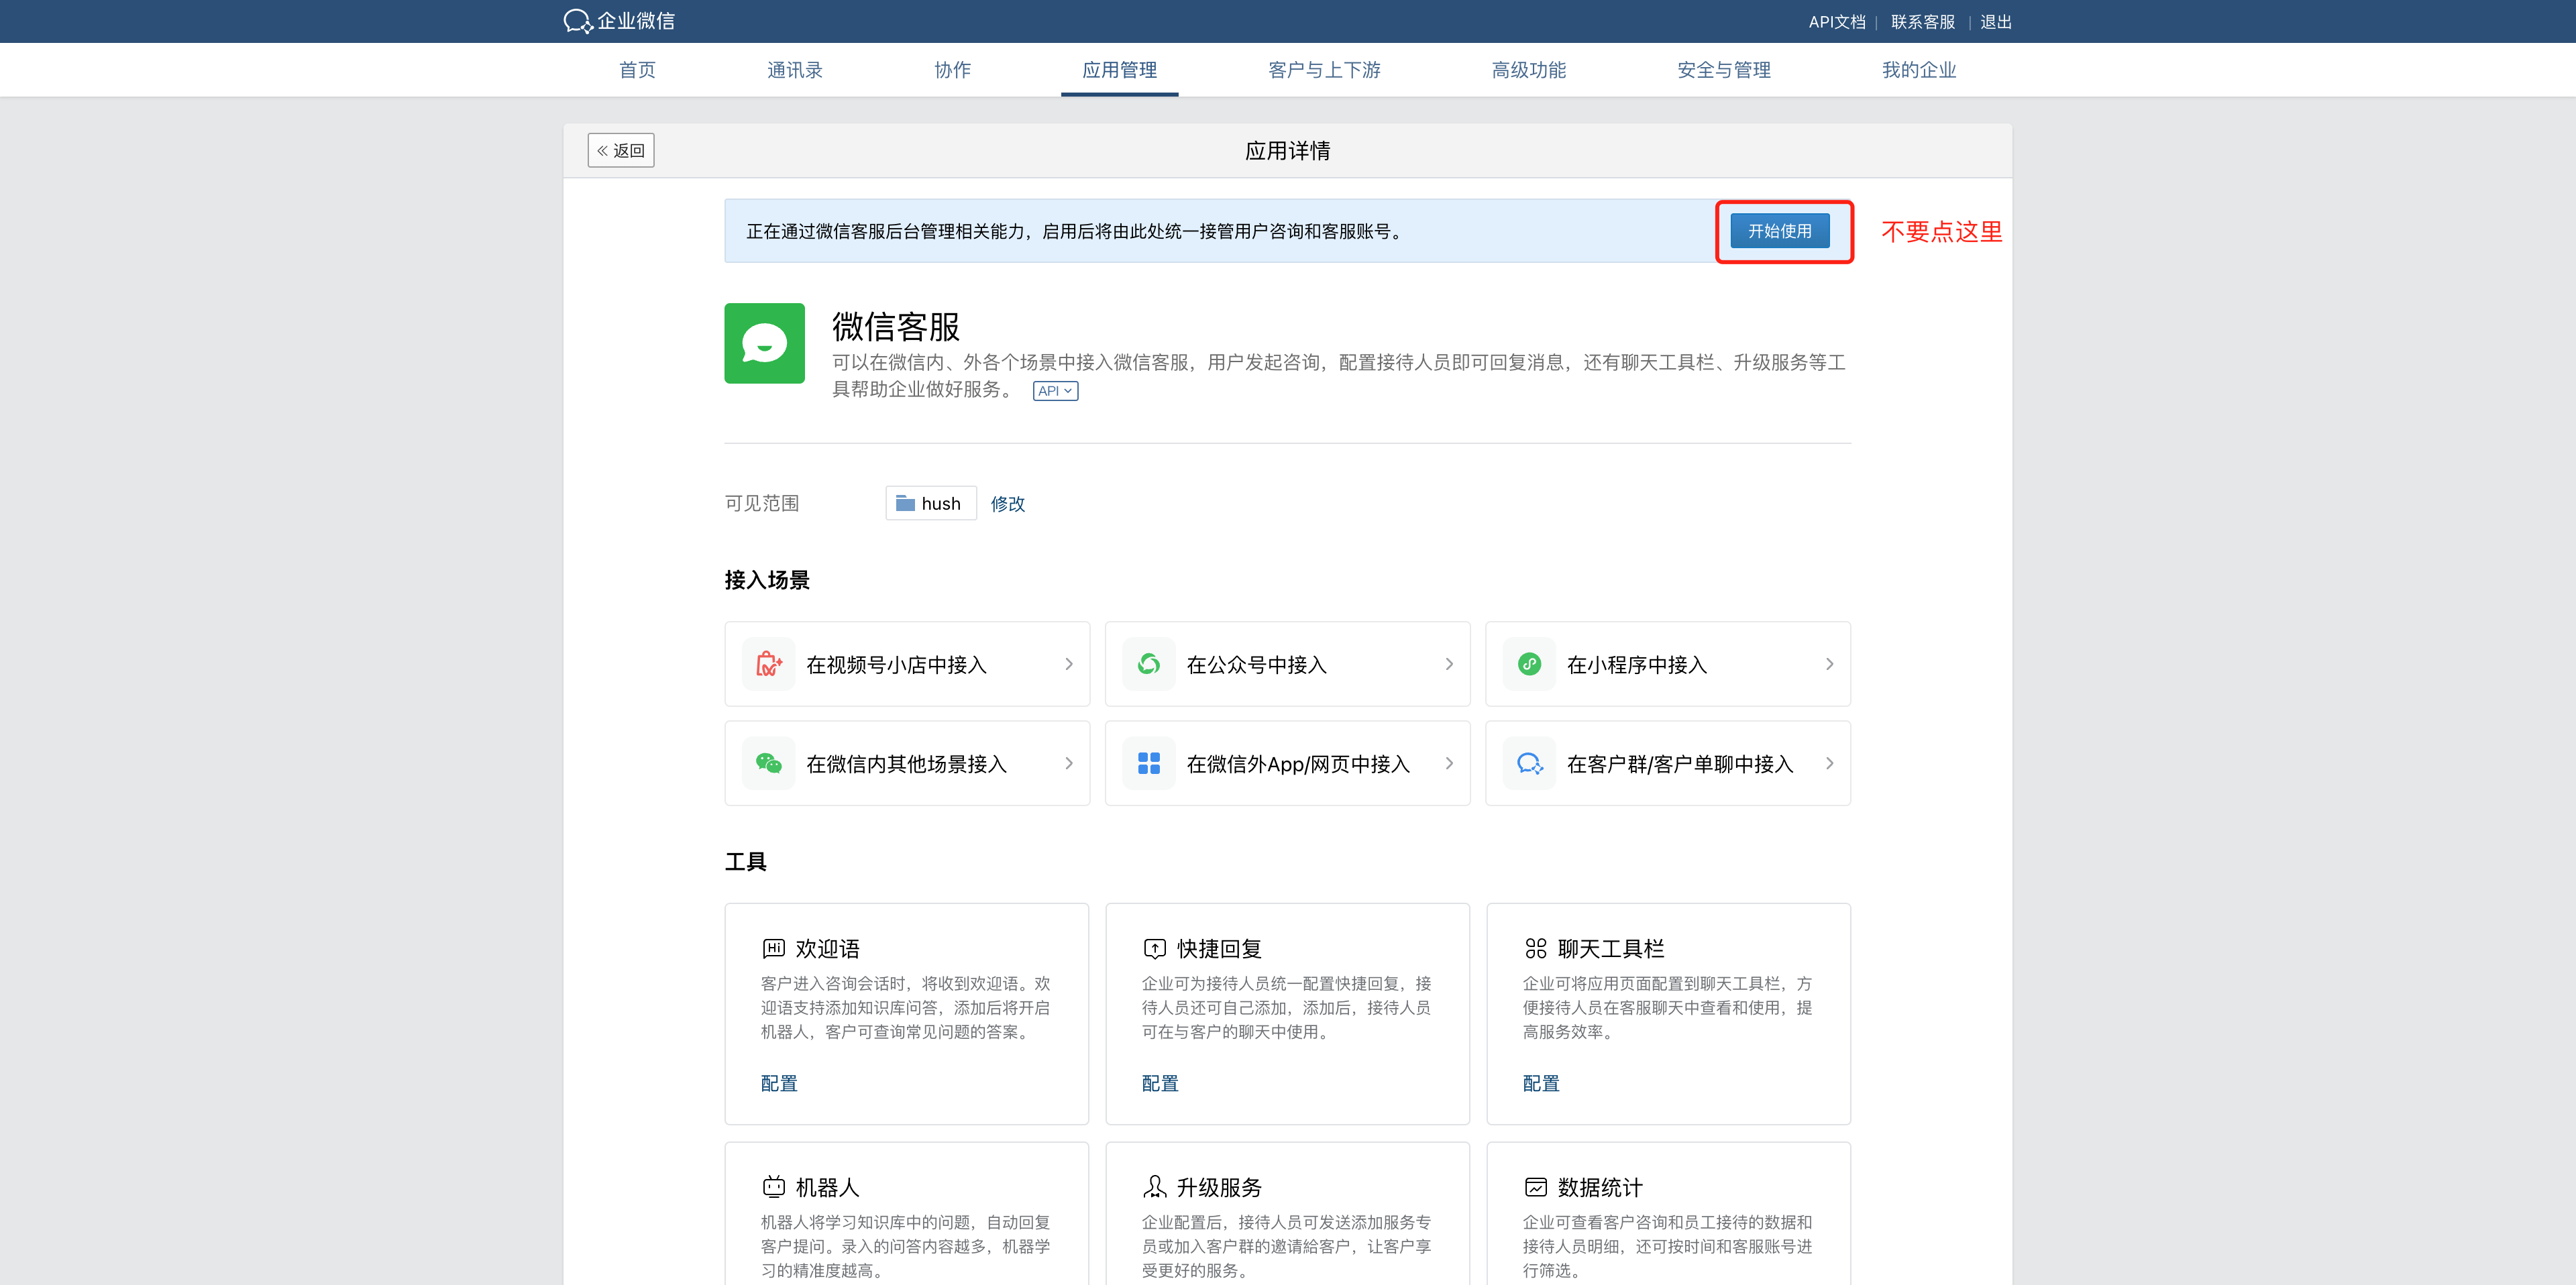This screenshot has height=1285, width=2576.
Task: Click the person icon beside 升级服务
Action: pos(1154,1187)
